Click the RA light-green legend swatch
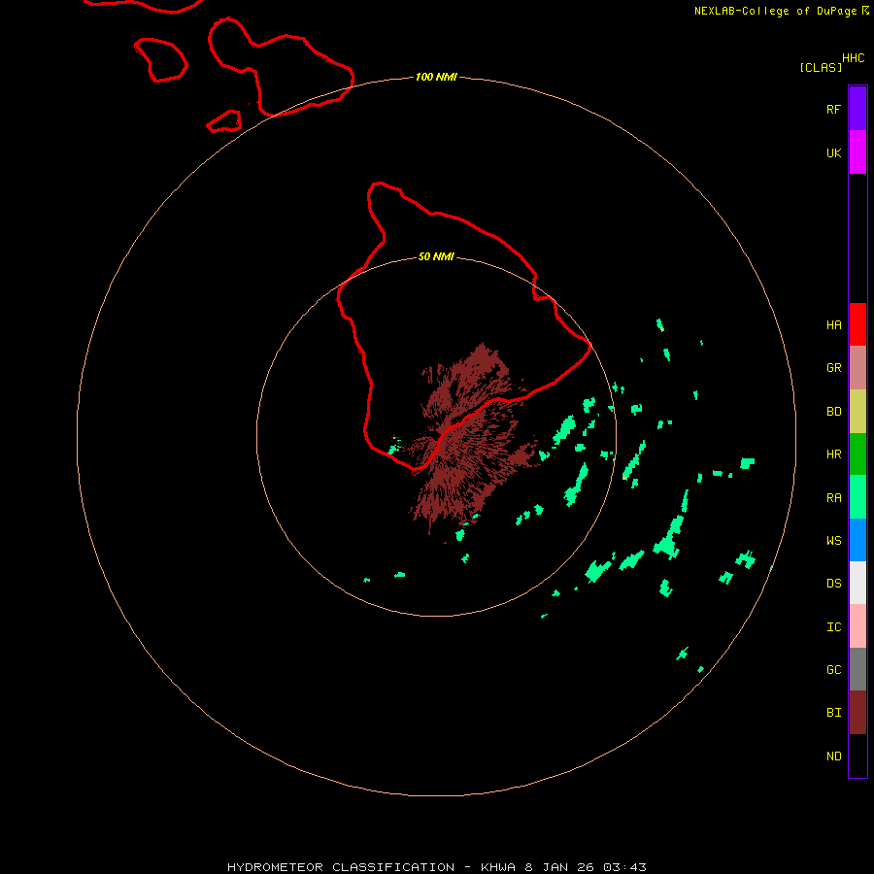 point(857,497)
